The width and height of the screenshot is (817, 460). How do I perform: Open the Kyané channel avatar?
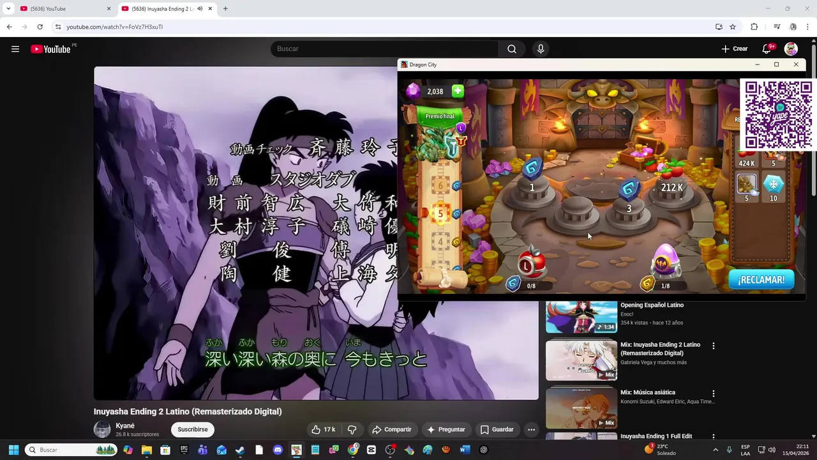pos(102,429)
